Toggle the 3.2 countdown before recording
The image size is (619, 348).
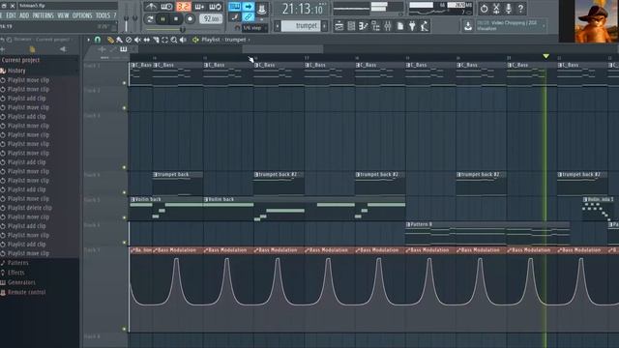183,7
